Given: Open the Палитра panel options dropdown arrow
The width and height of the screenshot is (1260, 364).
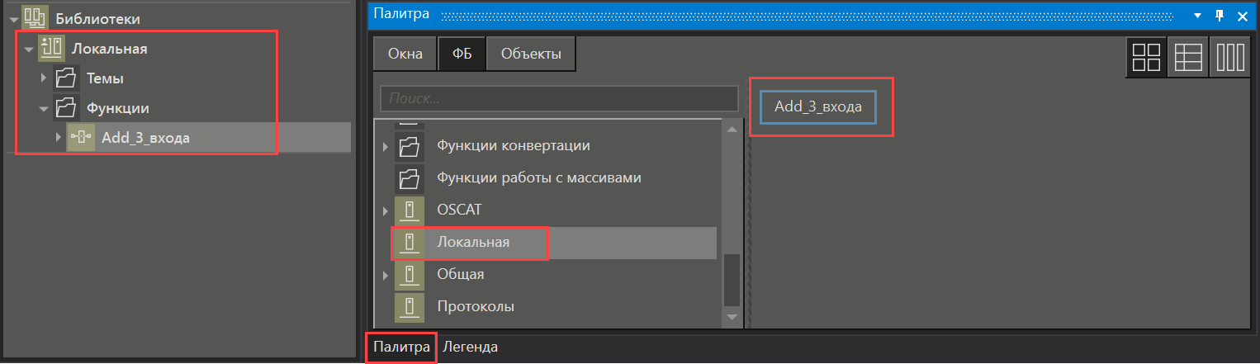Looking at the screenshot, I should pyautogui.click(x=1198, y=16).
